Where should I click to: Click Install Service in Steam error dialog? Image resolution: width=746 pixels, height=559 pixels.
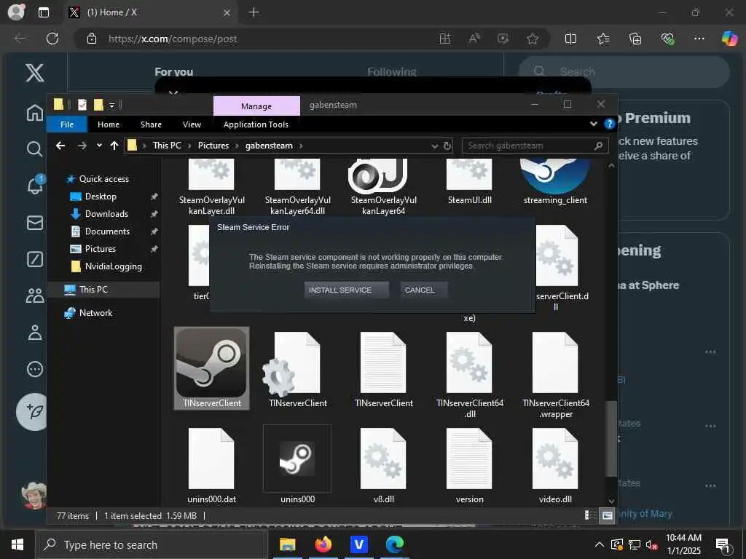tap(346, 290)
